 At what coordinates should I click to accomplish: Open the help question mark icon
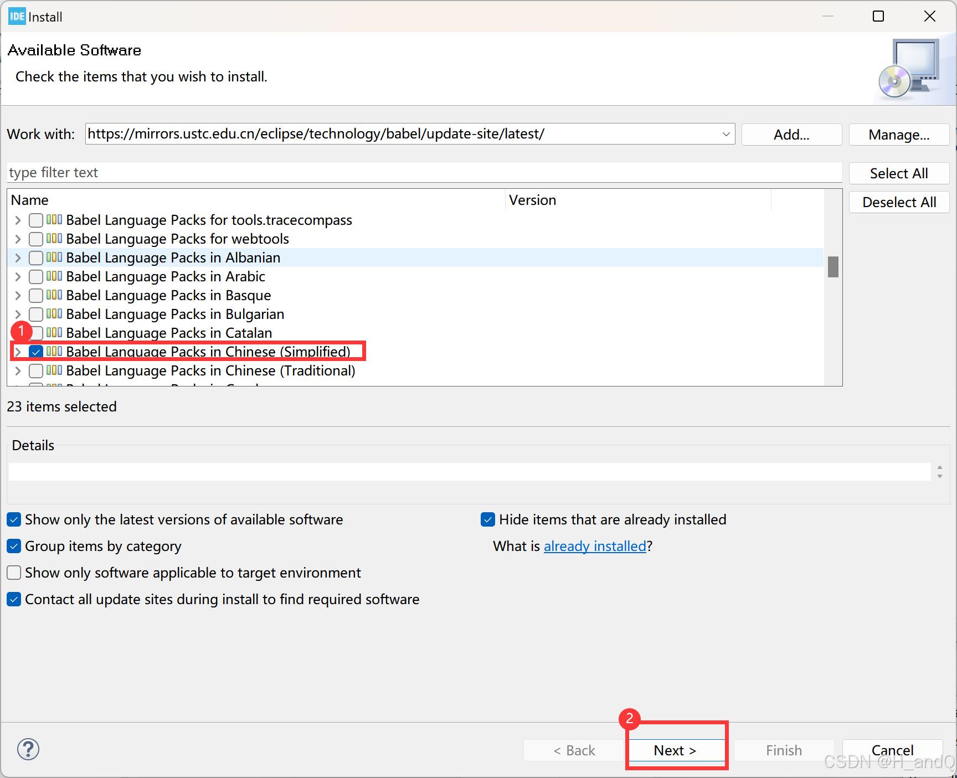[28, 749]
